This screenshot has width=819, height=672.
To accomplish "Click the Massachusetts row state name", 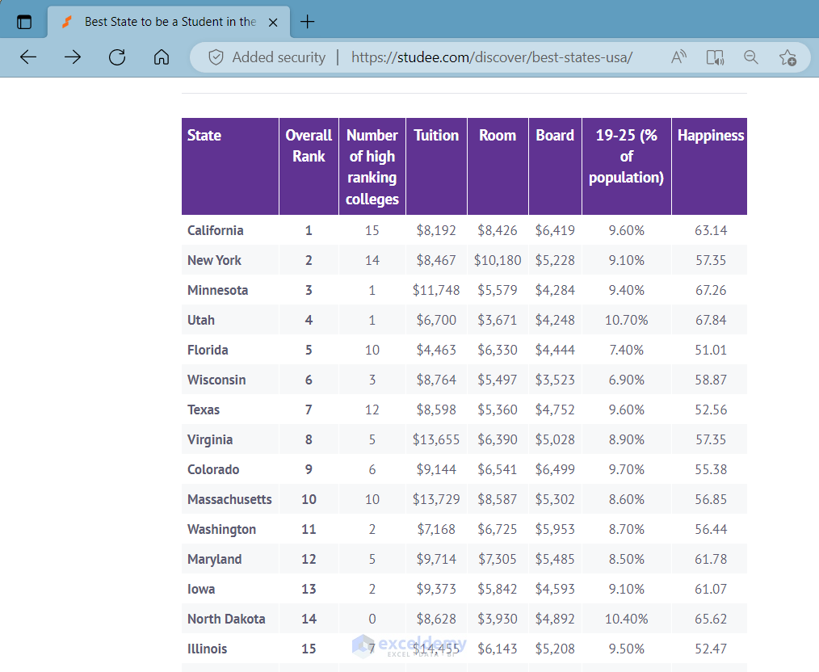I will click(229, 499).
